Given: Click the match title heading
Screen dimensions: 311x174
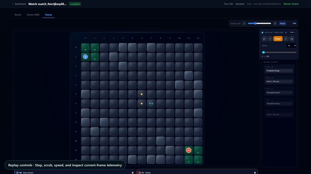Looking at the screenshot, I should pyautogui.click(x=47, y=4).
